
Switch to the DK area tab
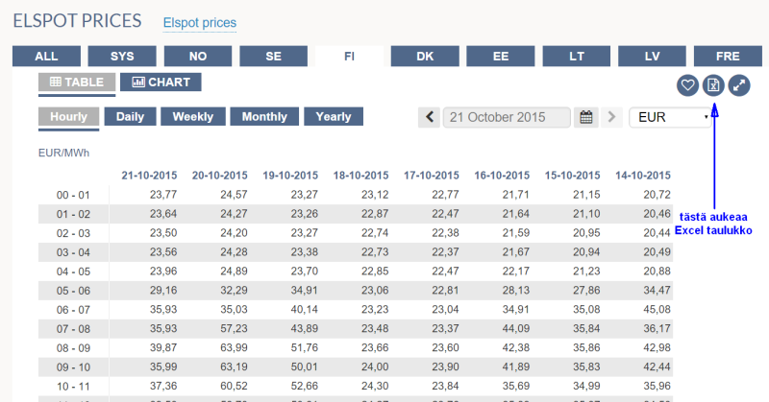(x=425, y=57)
